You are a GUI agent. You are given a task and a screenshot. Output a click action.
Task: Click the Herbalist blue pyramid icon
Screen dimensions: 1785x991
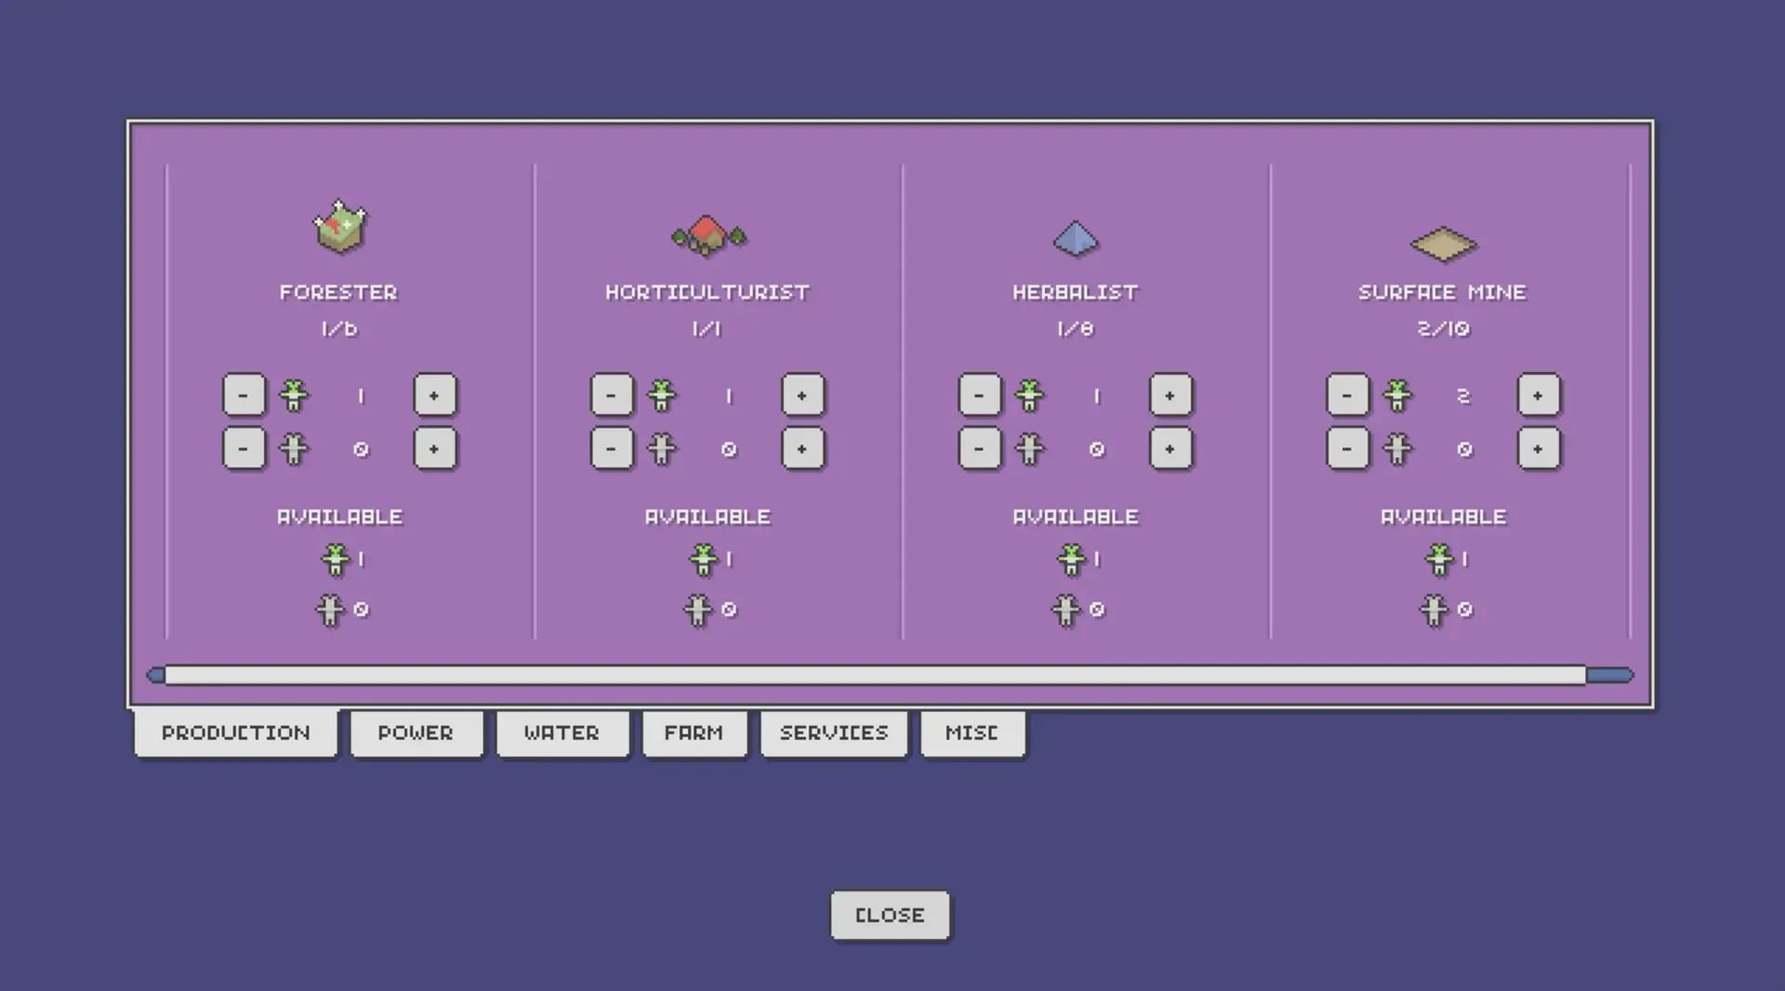1076,238
